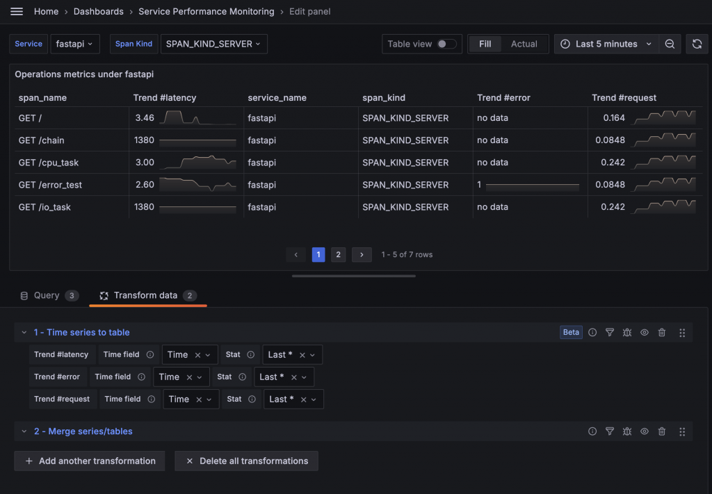The image size is (712, 494).
Task: Go to previous table page
Action: pos(296,254)
